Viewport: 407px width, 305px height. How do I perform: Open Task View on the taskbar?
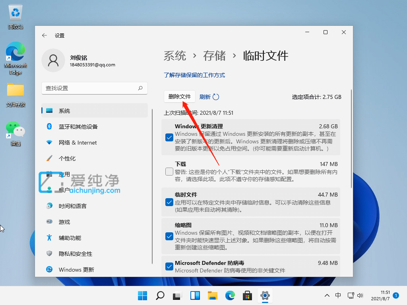(177, 295)
